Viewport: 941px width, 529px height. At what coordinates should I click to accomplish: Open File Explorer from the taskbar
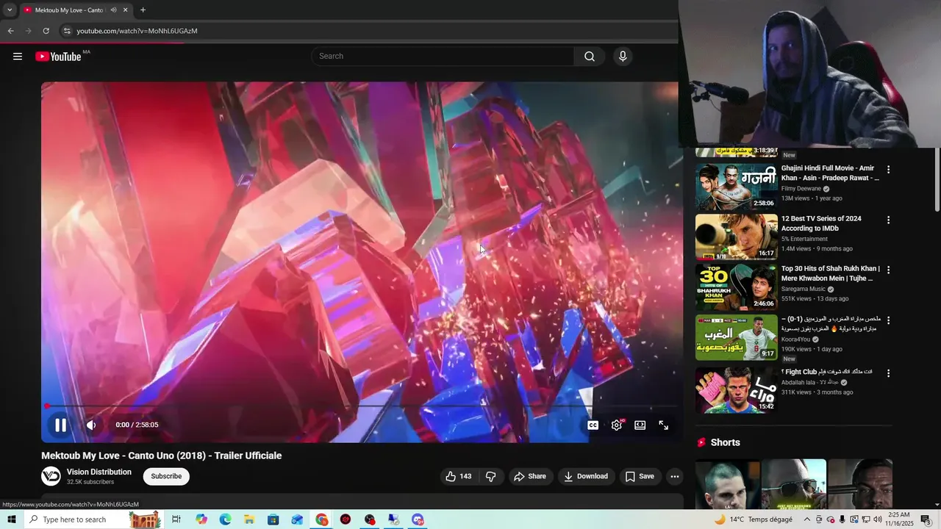point(249,519)
